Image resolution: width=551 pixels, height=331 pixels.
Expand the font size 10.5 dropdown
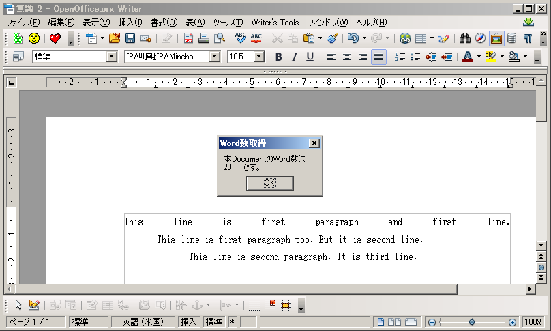(x=259, y=56)
